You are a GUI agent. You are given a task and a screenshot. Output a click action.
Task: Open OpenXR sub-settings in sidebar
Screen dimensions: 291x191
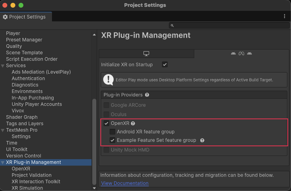tap(21, 169)
